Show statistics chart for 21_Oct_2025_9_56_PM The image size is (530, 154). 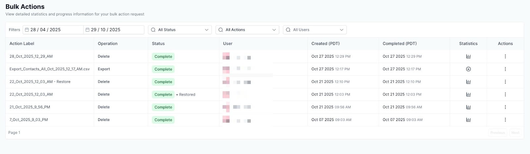point(468,107)
